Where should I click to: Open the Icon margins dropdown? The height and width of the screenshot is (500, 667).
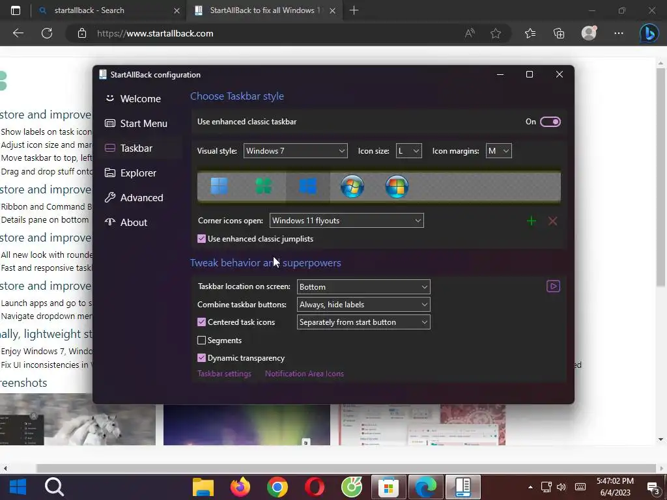[498, 151]
